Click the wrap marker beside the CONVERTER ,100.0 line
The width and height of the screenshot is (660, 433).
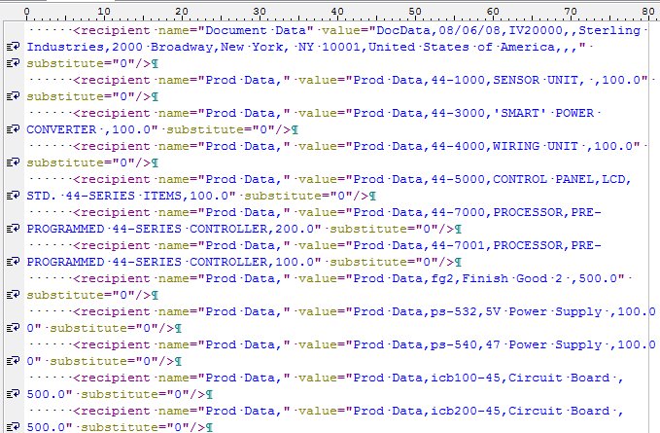tap(13, 129)
